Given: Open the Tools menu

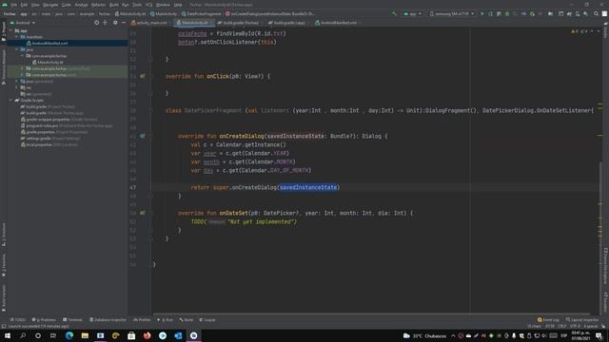Looking at the screenshot, I should 137,5.
